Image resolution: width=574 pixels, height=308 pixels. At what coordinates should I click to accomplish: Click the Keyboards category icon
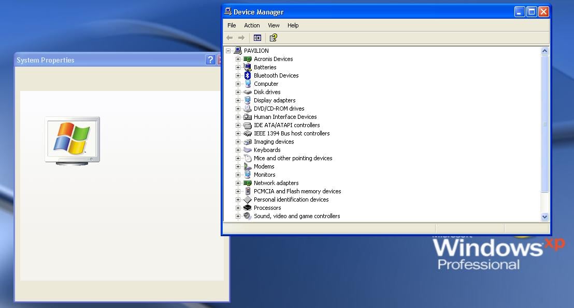tap(248, 150)
